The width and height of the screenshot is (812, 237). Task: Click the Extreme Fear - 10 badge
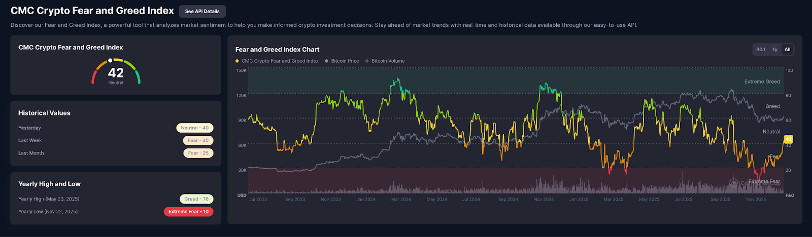click(188, 212)
